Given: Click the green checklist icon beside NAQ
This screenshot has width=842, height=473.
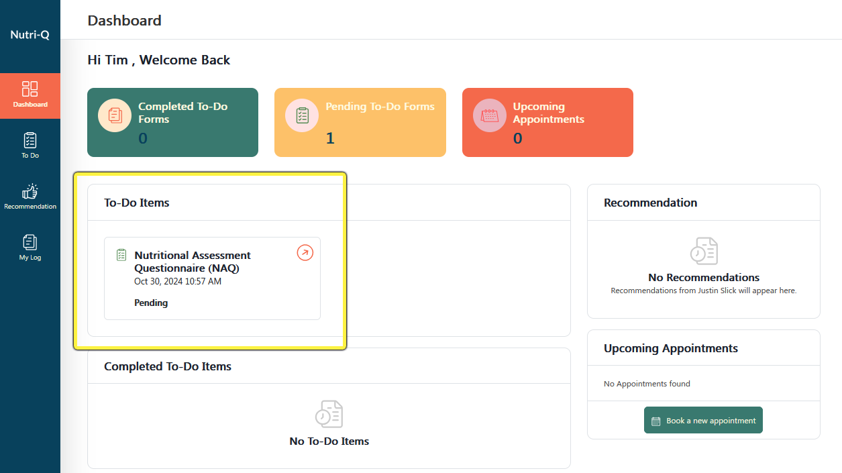Looking at the screenshot, I should (x=121, y=255).
